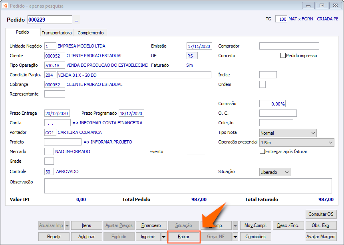Screen dimensions: 344x245
Task: Click the app icon in title bar
Action: 5,6
